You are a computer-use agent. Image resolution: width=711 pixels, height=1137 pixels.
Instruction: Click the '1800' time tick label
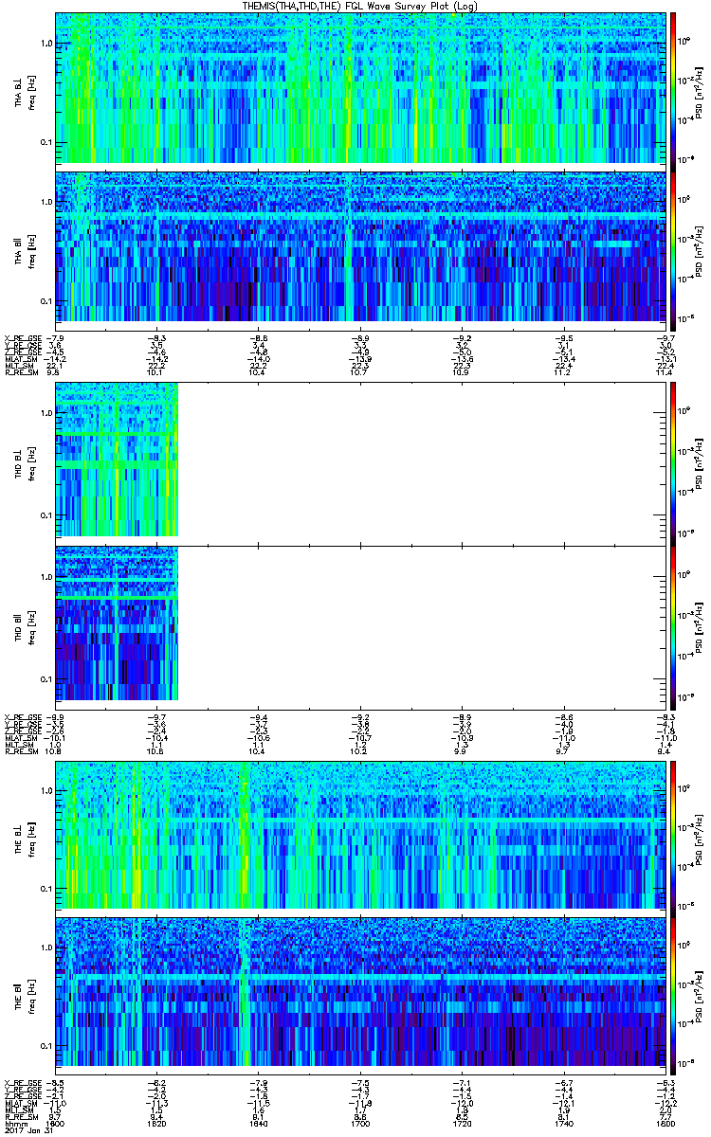[664, 1122]
